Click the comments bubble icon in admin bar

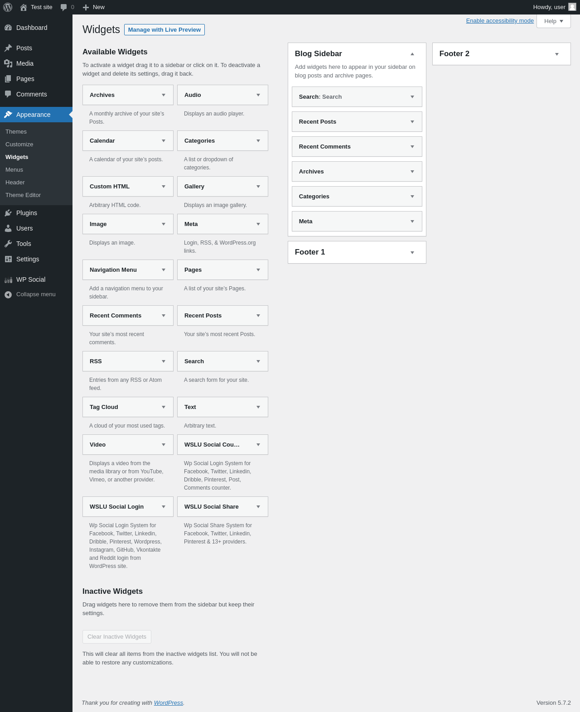pos(64,7)
